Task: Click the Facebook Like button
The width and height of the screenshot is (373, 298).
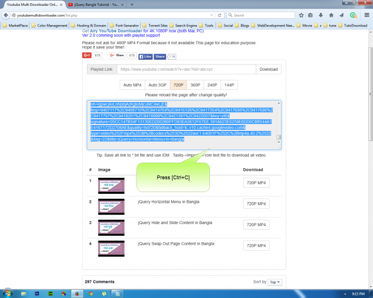Action: 145,56
